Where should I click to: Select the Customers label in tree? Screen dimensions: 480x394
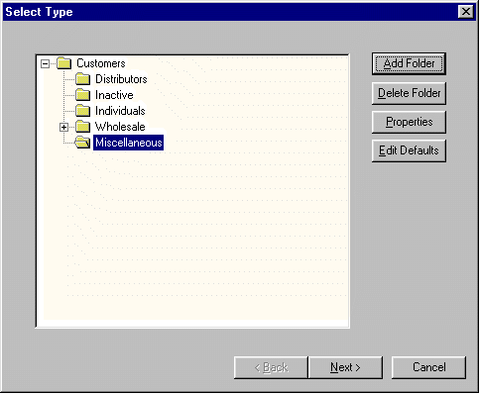click(x=101, y=63)
